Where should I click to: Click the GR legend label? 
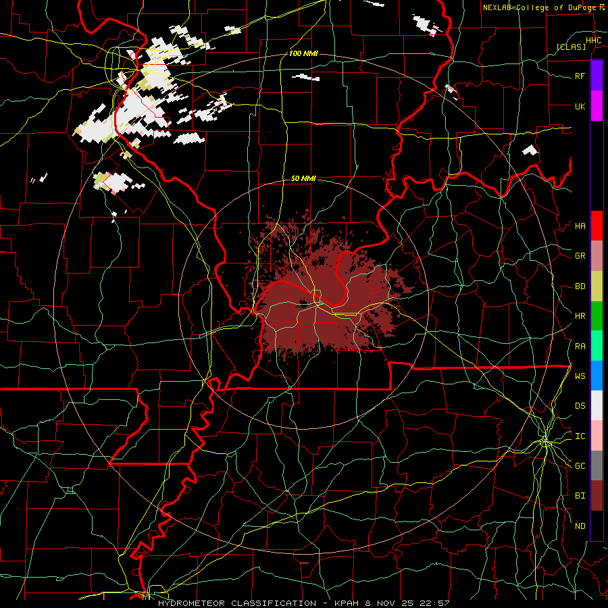point(580,256)
